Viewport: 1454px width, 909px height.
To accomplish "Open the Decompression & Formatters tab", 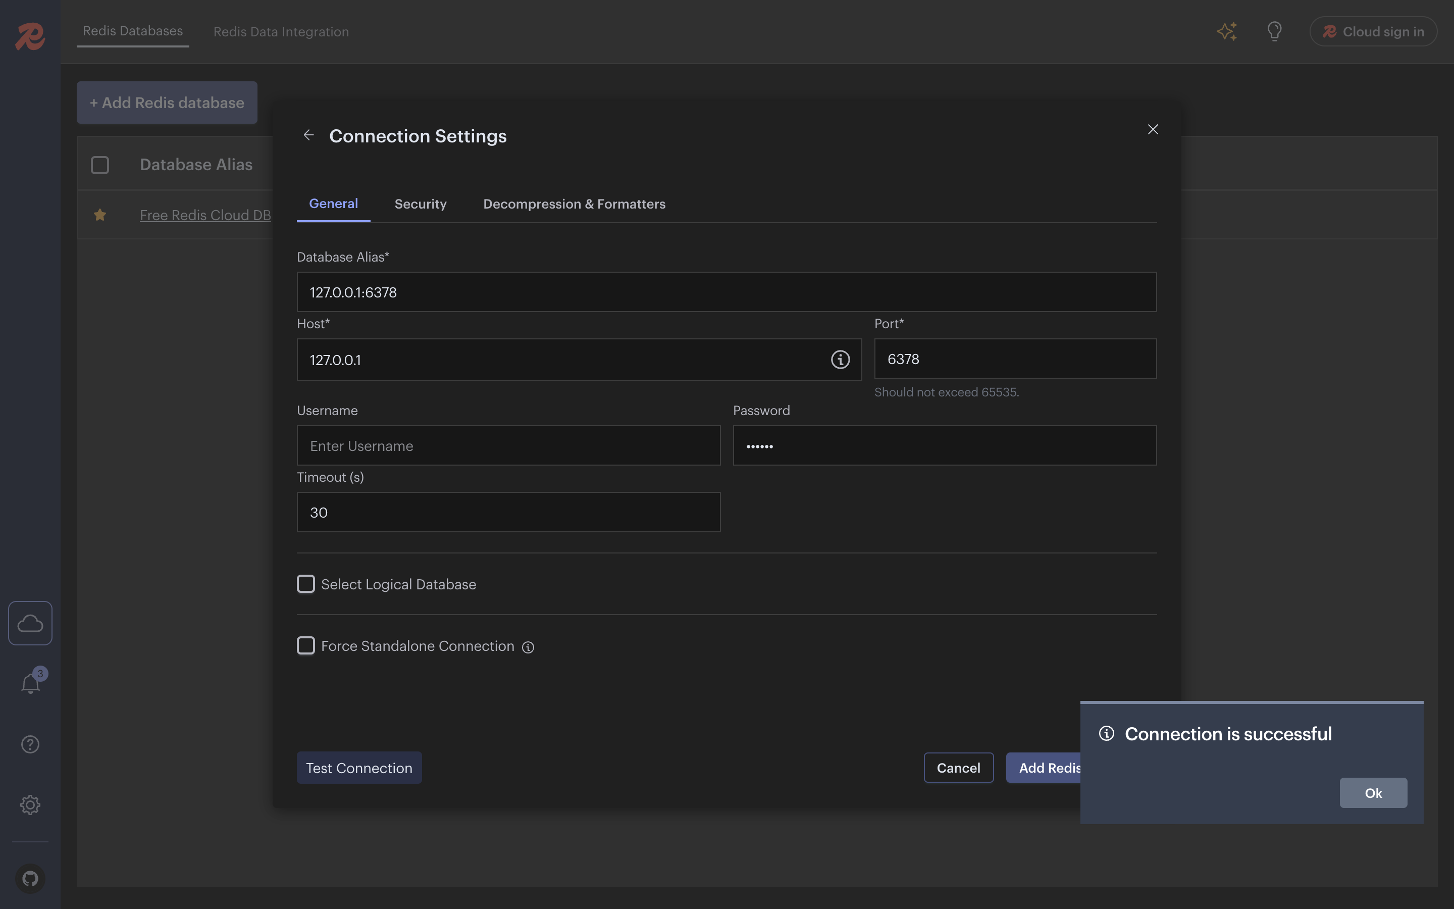I will [x=574, y=204].
